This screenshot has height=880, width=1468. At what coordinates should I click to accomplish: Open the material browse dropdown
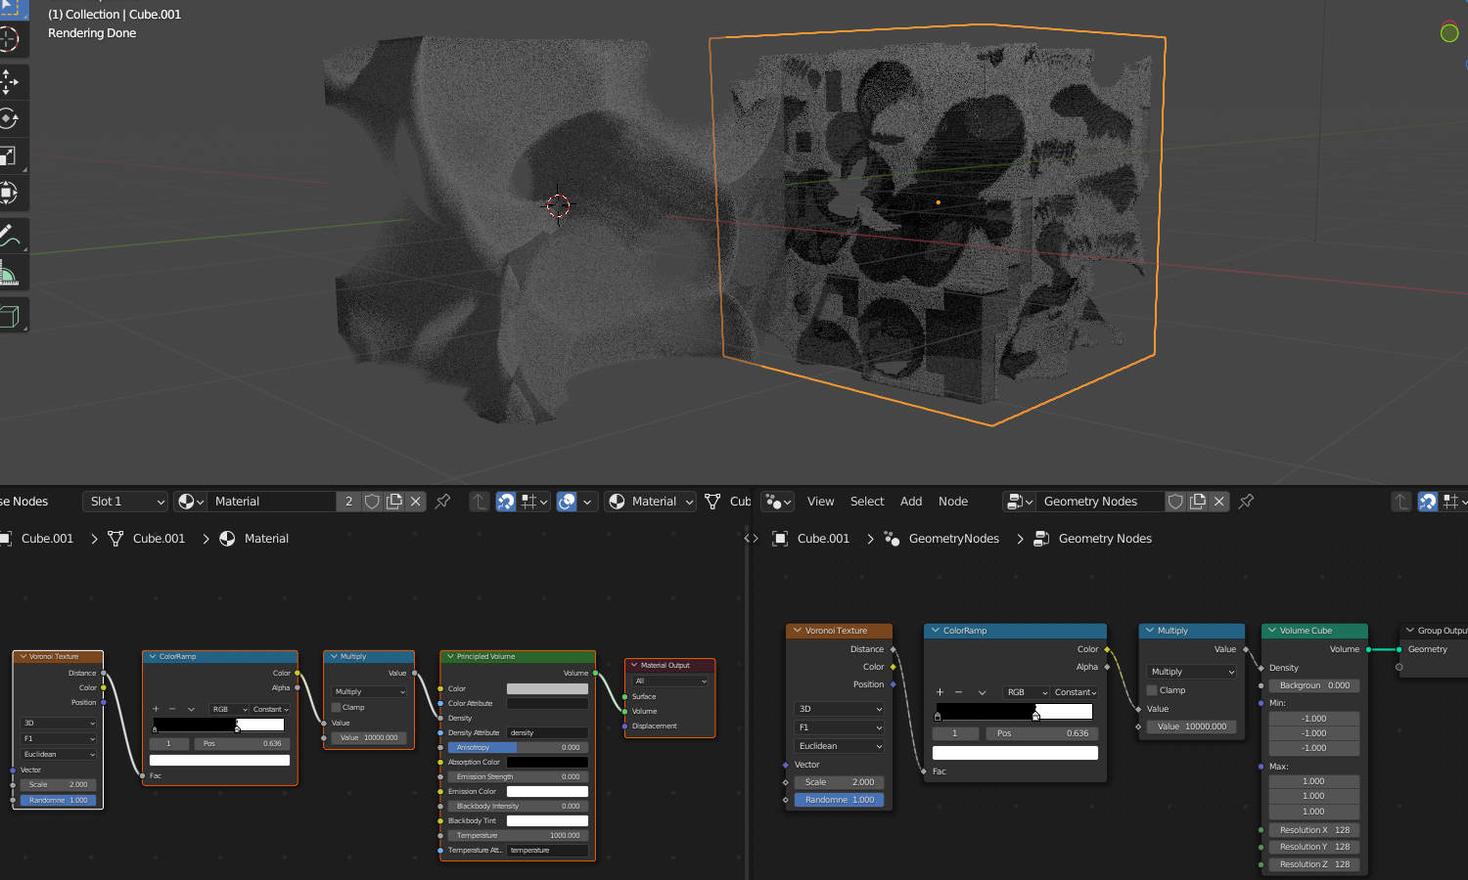tap(191, 502)
